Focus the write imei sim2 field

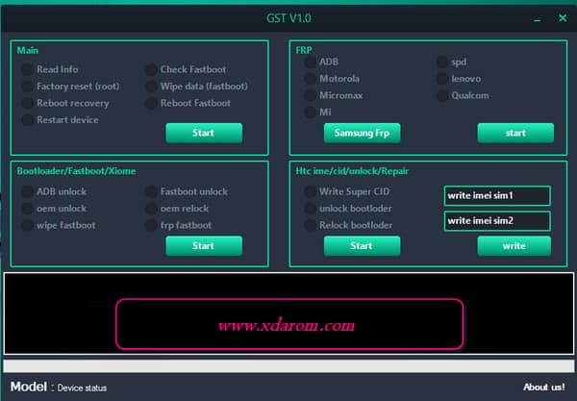point(496,221)
